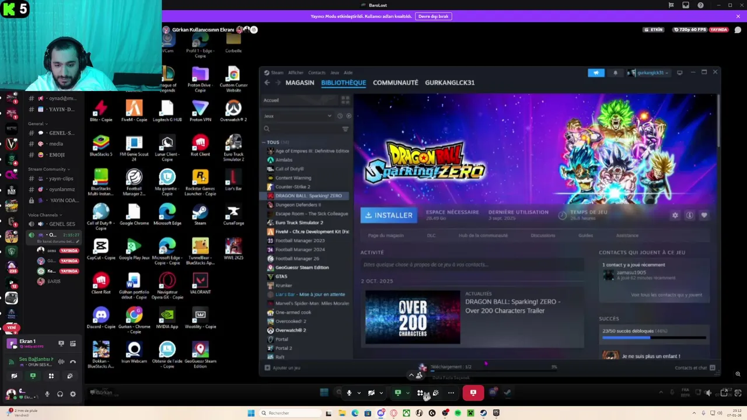The image size is (747, 420).
Task: Expand microphone options arrow in stream bar
Action: [359, 393]
